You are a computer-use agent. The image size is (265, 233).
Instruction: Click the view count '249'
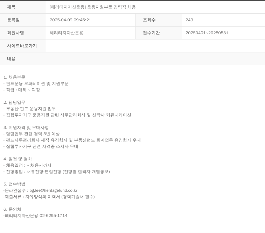[x=189, y=20]
